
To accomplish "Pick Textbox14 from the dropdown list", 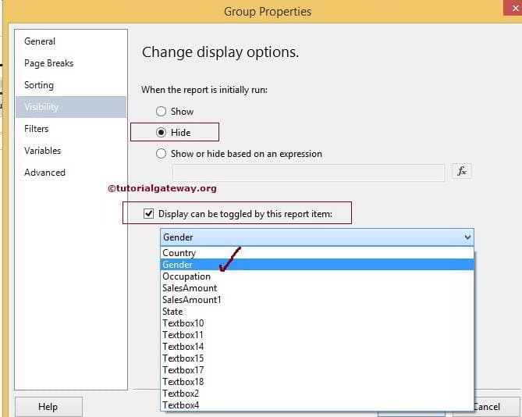I will pos(317,347).
